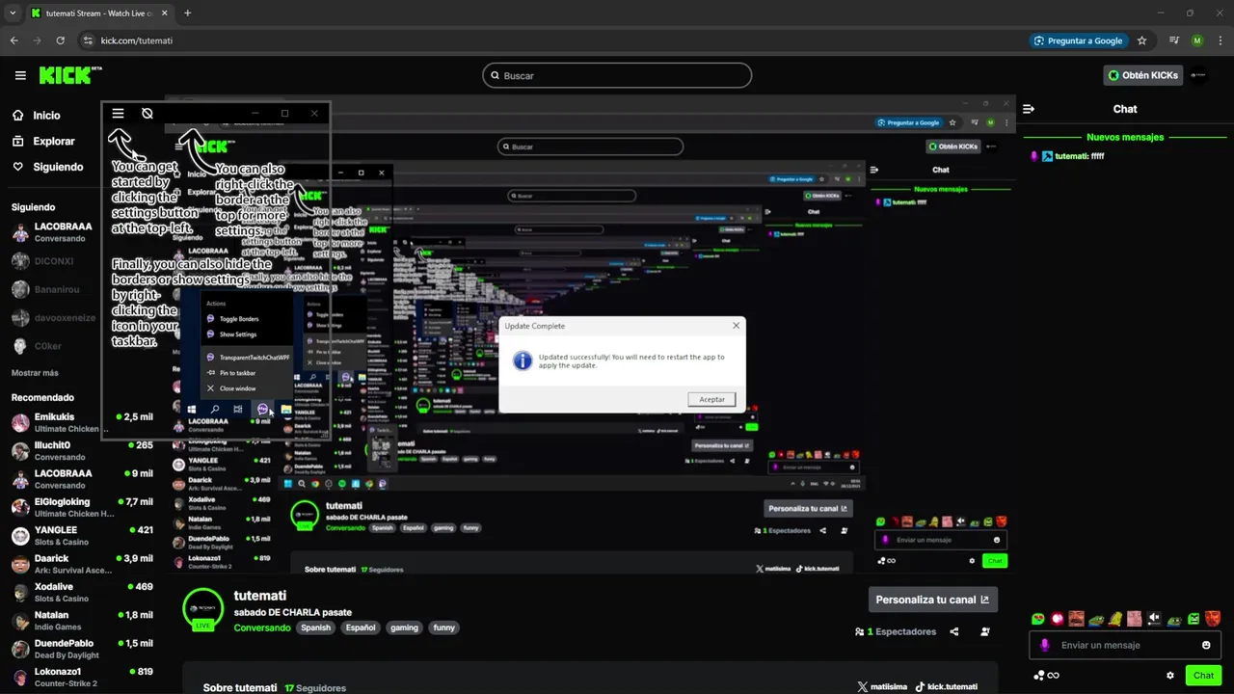Select the red face emote
Viewport: 1234px width, 694px height.
point(1213,619)
